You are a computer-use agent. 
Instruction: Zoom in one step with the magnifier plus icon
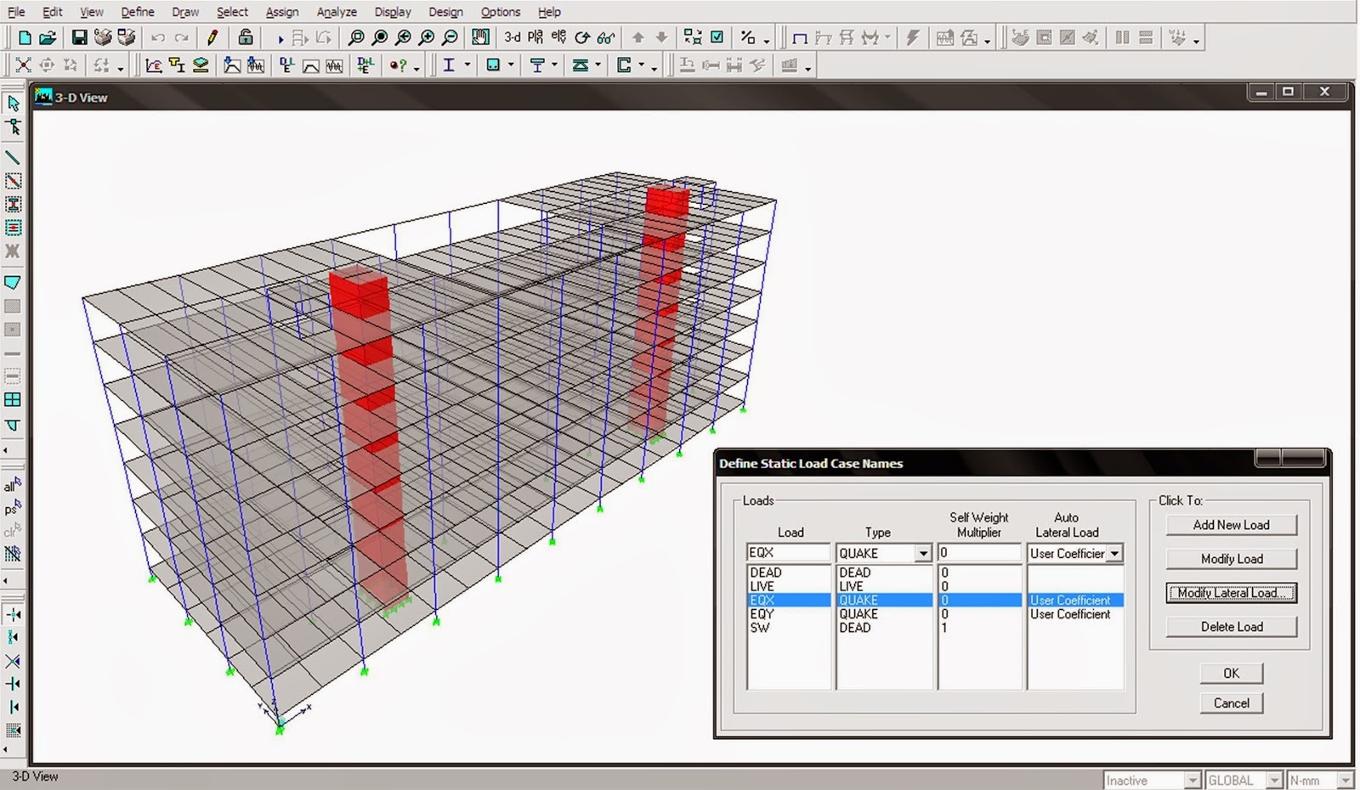coord(428,37)
